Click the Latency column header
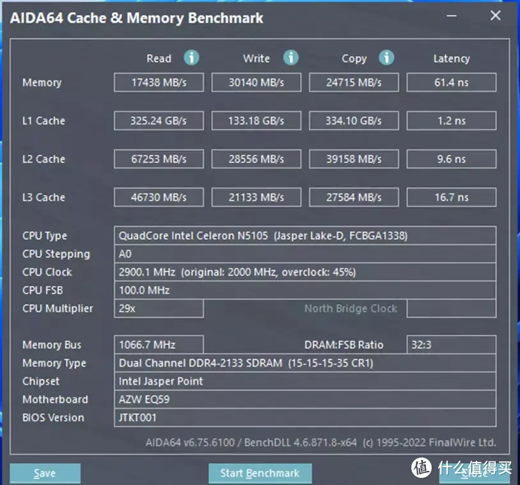Image resolution: width=520 pixels, height=485 pixels. 452,59
